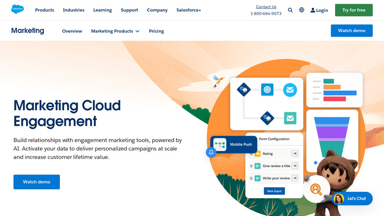Click the orange person-search magnifier icon
The image size is (384, 216).
[x=316, y=189]
